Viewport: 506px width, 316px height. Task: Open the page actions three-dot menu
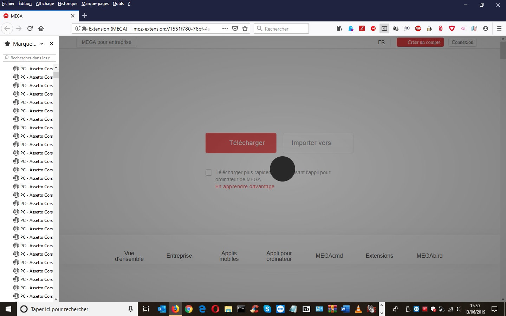[225, 28]
